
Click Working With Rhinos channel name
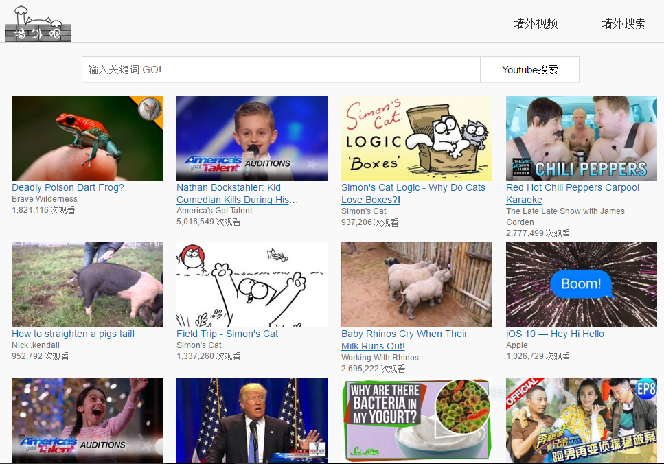pyautogui.click(x=380, y=358)
